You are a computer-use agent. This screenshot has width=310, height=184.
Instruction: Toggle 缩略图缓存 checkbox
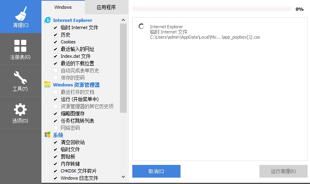pos(55,114)
